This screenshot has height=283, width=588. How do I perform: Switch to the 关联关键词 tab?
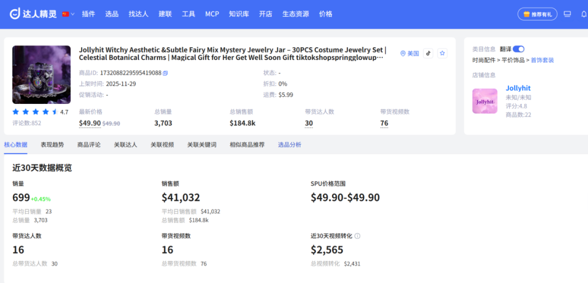pos(202,145)
